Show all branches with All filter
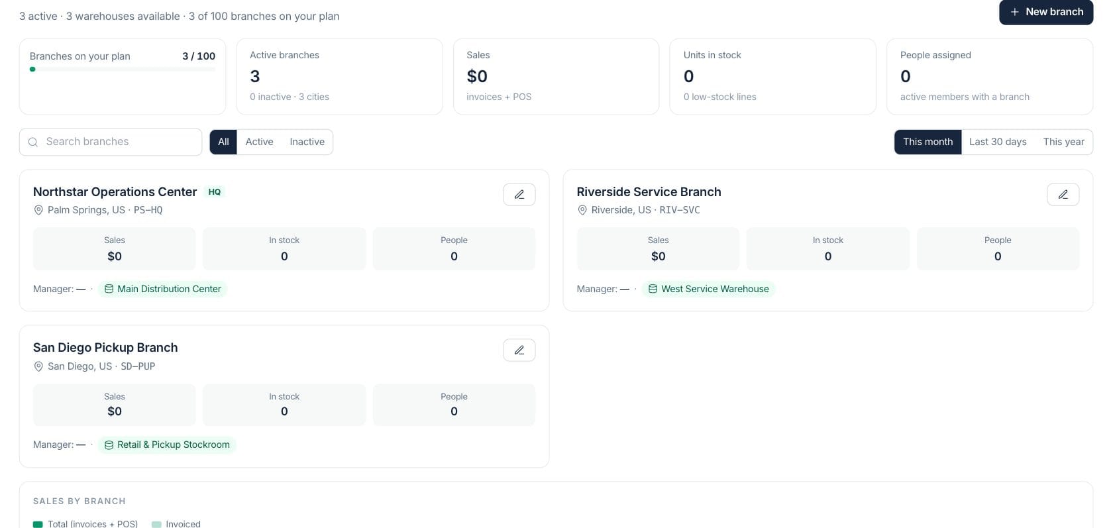The height and width of the screenshot is (528, 1113). (223, 142)
